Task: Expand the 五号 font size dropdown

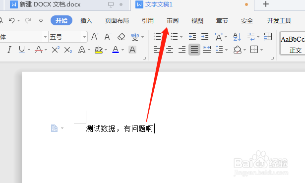Action: 84,37
